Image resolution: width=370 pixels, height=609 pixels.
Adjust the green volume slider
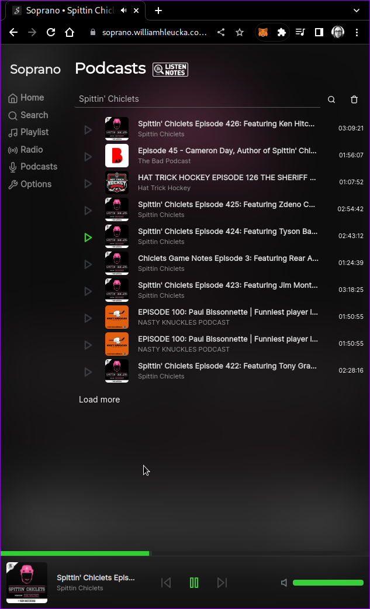pos(328,583)
